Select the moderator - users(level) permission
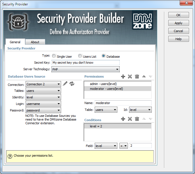 click(x=118, y=89)
